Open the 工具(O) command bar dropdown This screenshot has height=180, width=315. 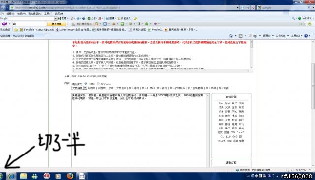[297, 36]
